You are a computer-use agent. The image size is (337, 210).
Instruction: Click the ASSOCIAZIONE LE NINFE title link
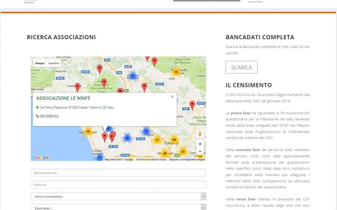(63, 98)
